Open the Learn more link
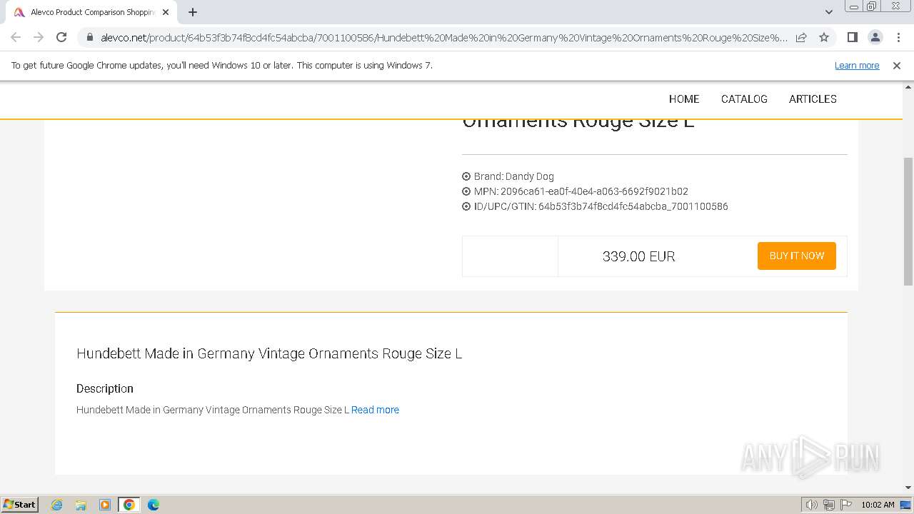 tap(857, 65)
